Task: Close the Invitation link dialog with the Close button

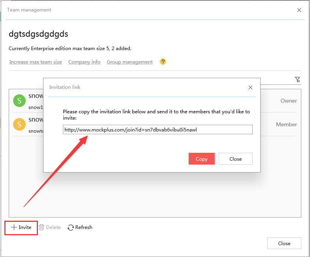Action: (236, 159)
